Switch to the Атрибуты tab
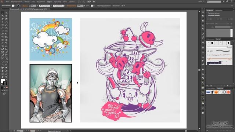 click(210, 10)
